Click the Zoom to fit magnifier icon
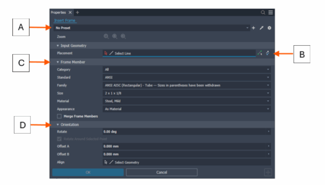Viewport: 325px width, 185px height. pyautogui.click(x=106, y=37)
